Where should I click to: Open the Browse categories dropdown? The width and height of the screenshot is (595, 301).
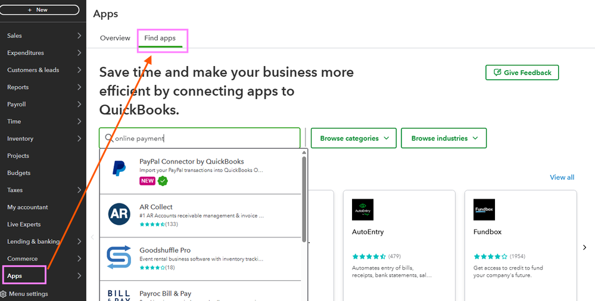[x=354, y=138]
